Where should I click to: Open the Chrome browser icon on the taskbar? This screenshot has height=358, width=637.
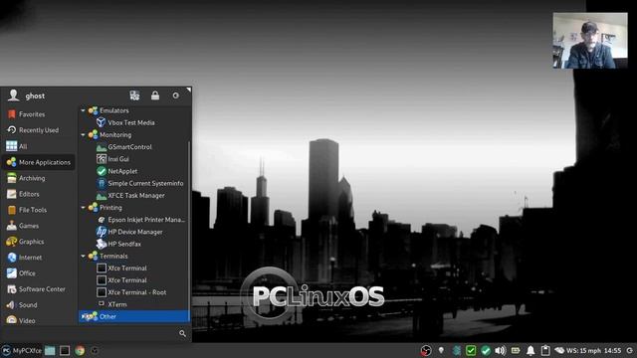80,351
